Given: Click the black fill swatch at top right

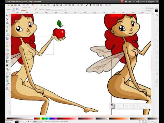Looking at the screenshot, I should pyautogui.click(x=156, y=11).
